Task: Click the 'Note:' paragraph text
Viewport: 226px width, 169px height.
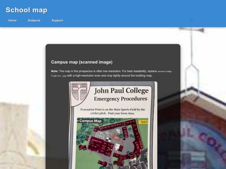Action: 112,73
